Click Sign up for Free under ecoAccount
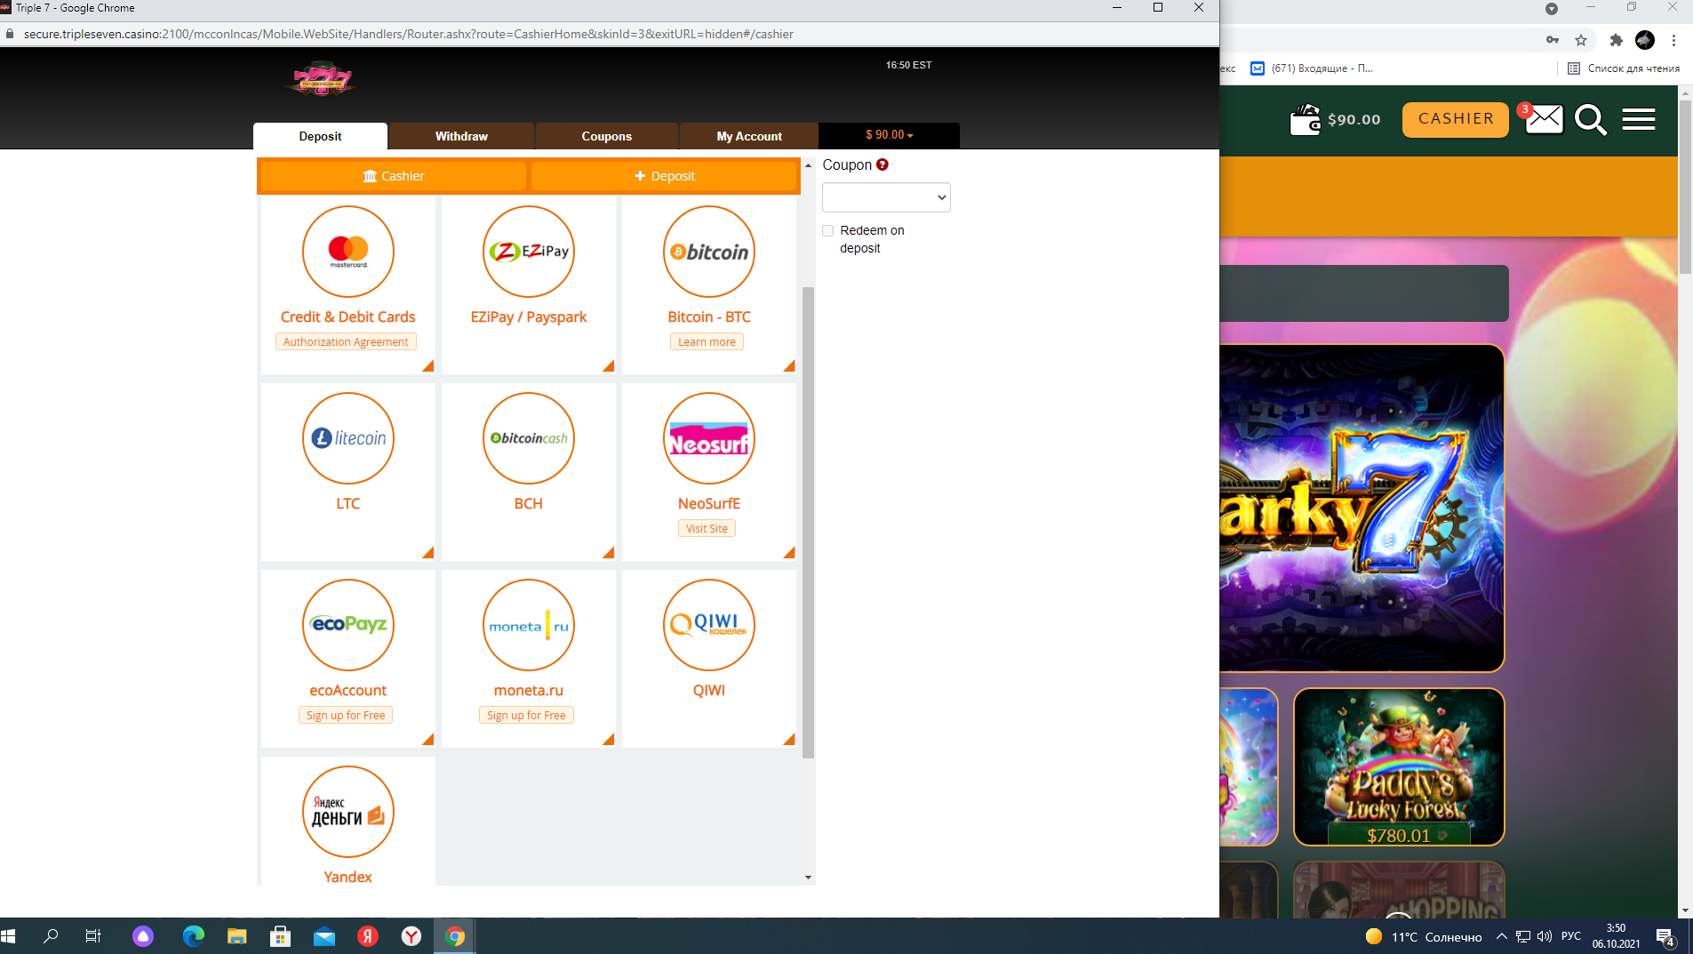This screenshot has height=954, width=1693. tap(346, 715)
